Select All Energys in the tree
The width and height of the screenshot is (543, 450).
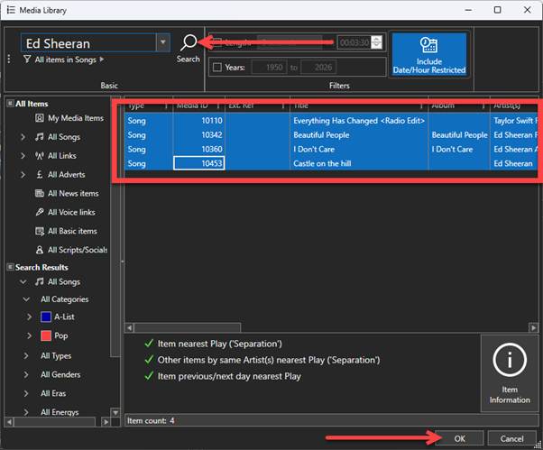[x=60, y=412]
